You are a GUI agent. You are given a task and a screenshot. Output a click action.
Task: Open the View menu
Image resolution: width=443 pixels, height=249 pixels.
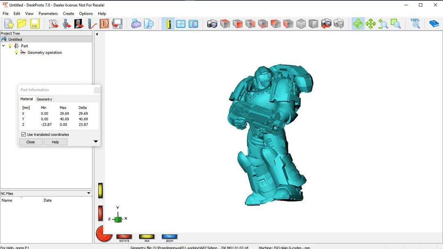(x=29, y=14)
